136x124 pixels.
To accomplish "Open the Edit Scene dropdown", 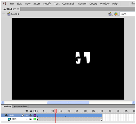I will pos(110,14).
